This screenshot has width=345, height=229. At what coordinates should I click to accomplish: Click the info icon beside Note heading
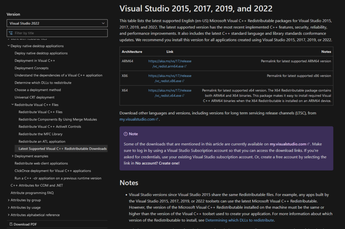point(126,134)
